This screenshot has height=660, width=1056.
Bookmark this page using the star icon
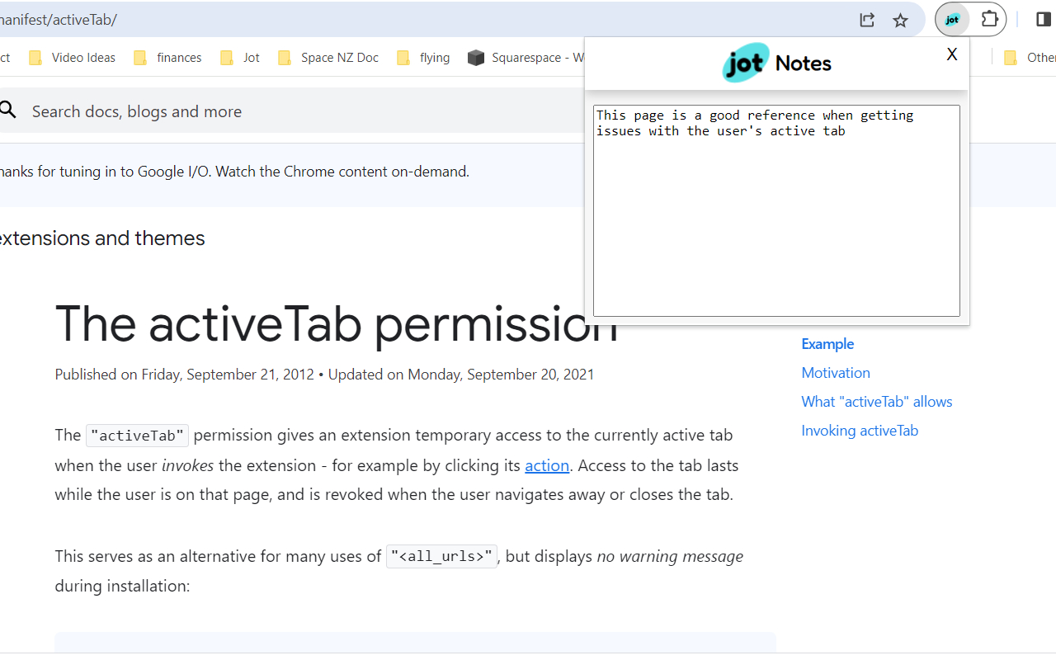coord(900,20)
